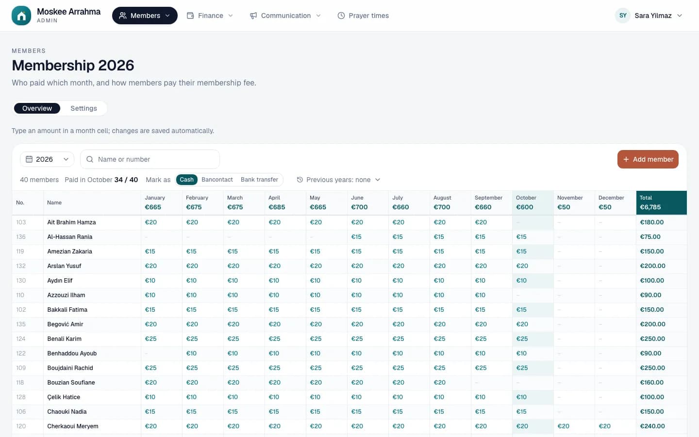Click the Moskee Arrahma mosque logo icon
This screenshot has height=437, width=699.
[x=21, y=16]
